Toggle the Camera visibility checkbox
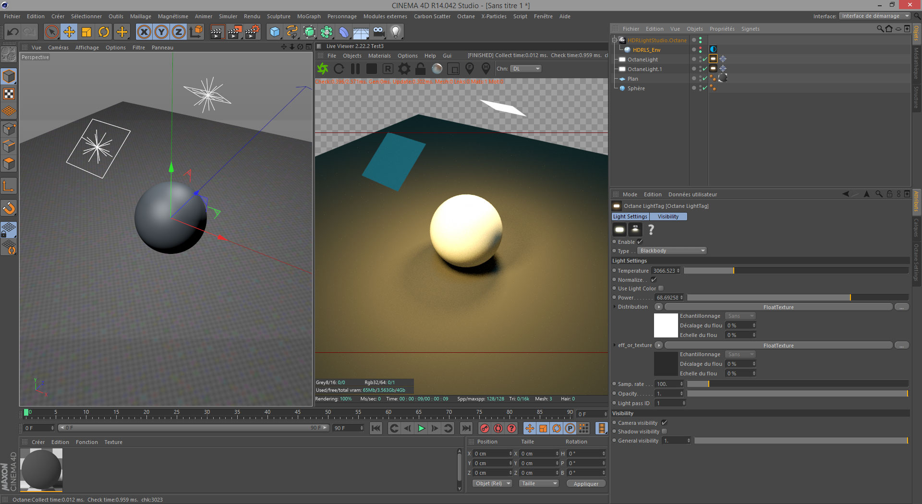Image resolution: width=922 pixels, height=504 pixels. [x=664, y=423]
